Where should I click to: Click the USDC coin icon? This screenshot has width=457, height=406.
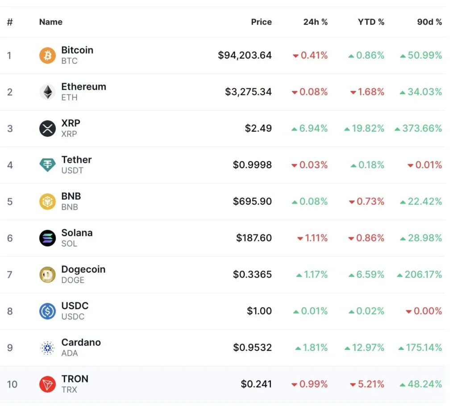[x=47, y=311]
